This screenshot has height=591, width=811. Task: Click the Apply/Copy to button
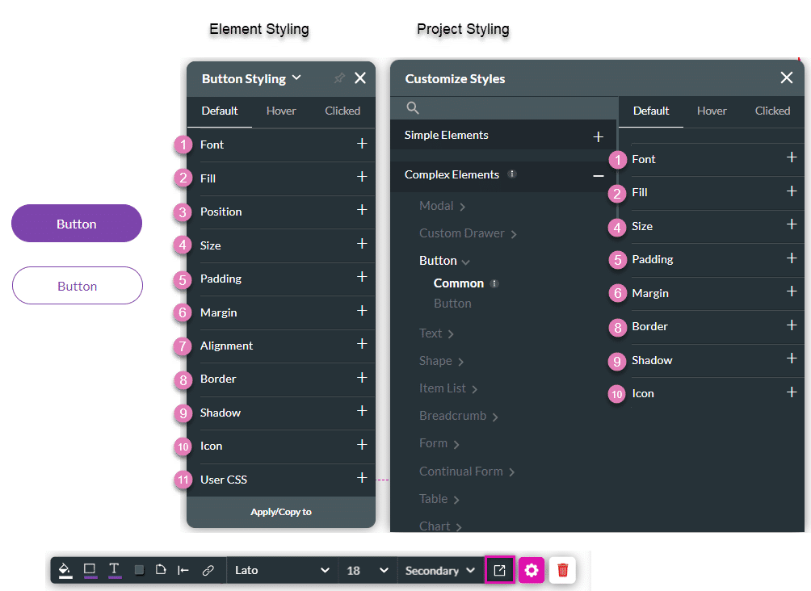coord(280,511)
